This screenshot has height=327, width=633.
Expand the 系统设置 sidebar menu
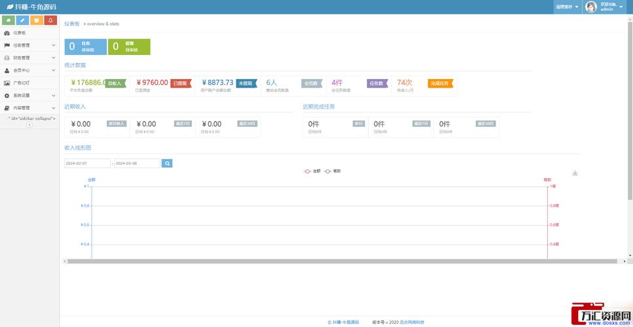[29, 95]
